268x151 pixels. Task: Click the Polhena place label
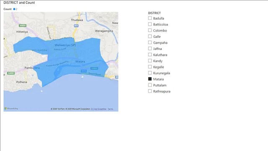21,82
